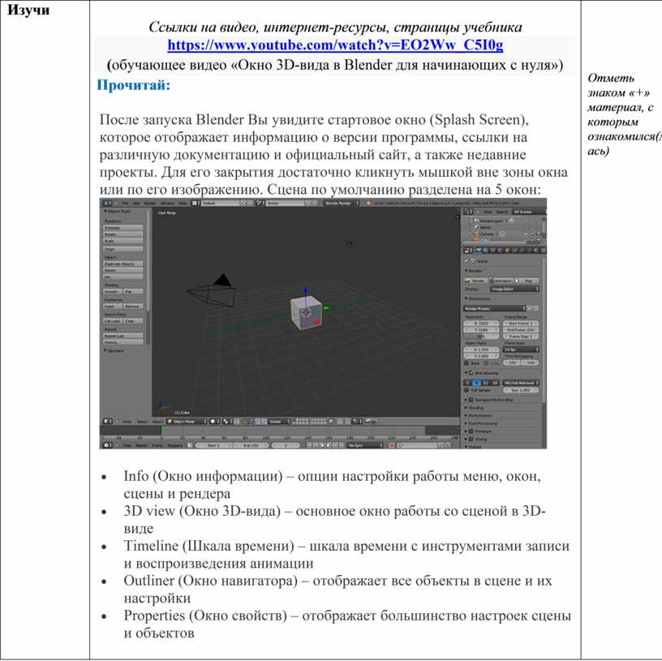
Task: Click the Render image button in Properties
Action: click(x=476, y=281)
